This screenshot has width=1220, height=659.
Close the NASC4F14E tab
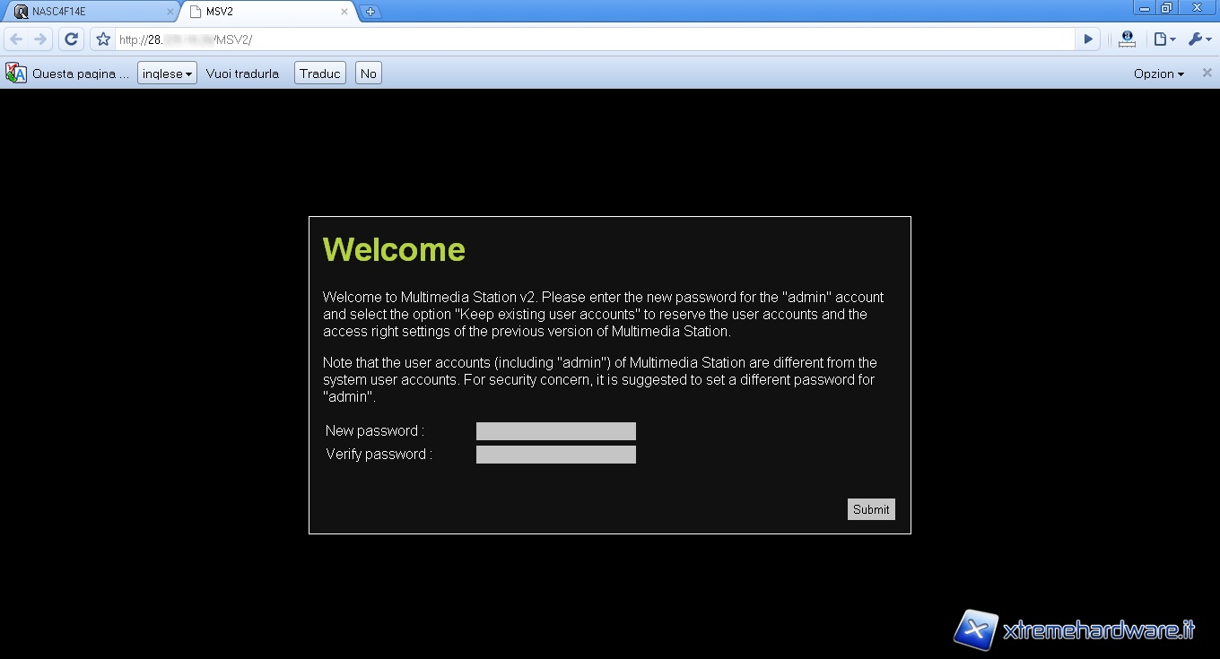(x=170, y=12)
